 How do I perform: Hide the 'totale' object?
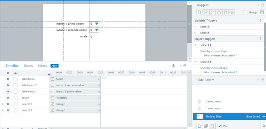[x=8, y=98]
